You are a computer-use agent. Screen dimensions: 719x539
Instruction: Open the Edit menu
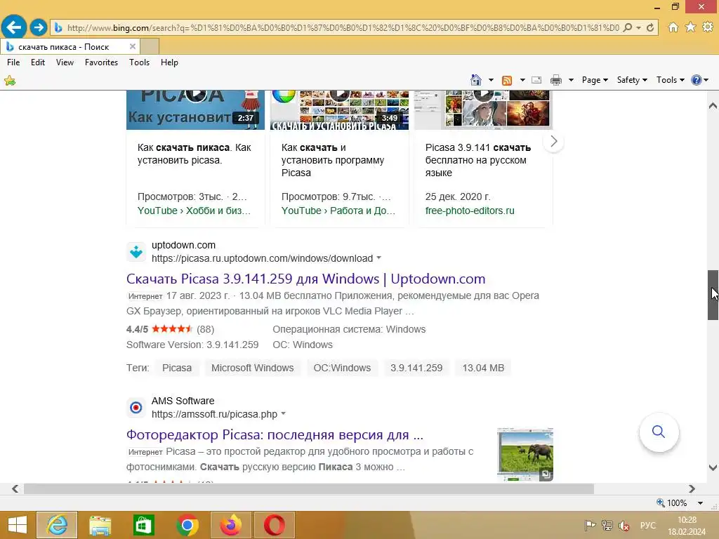38,62
